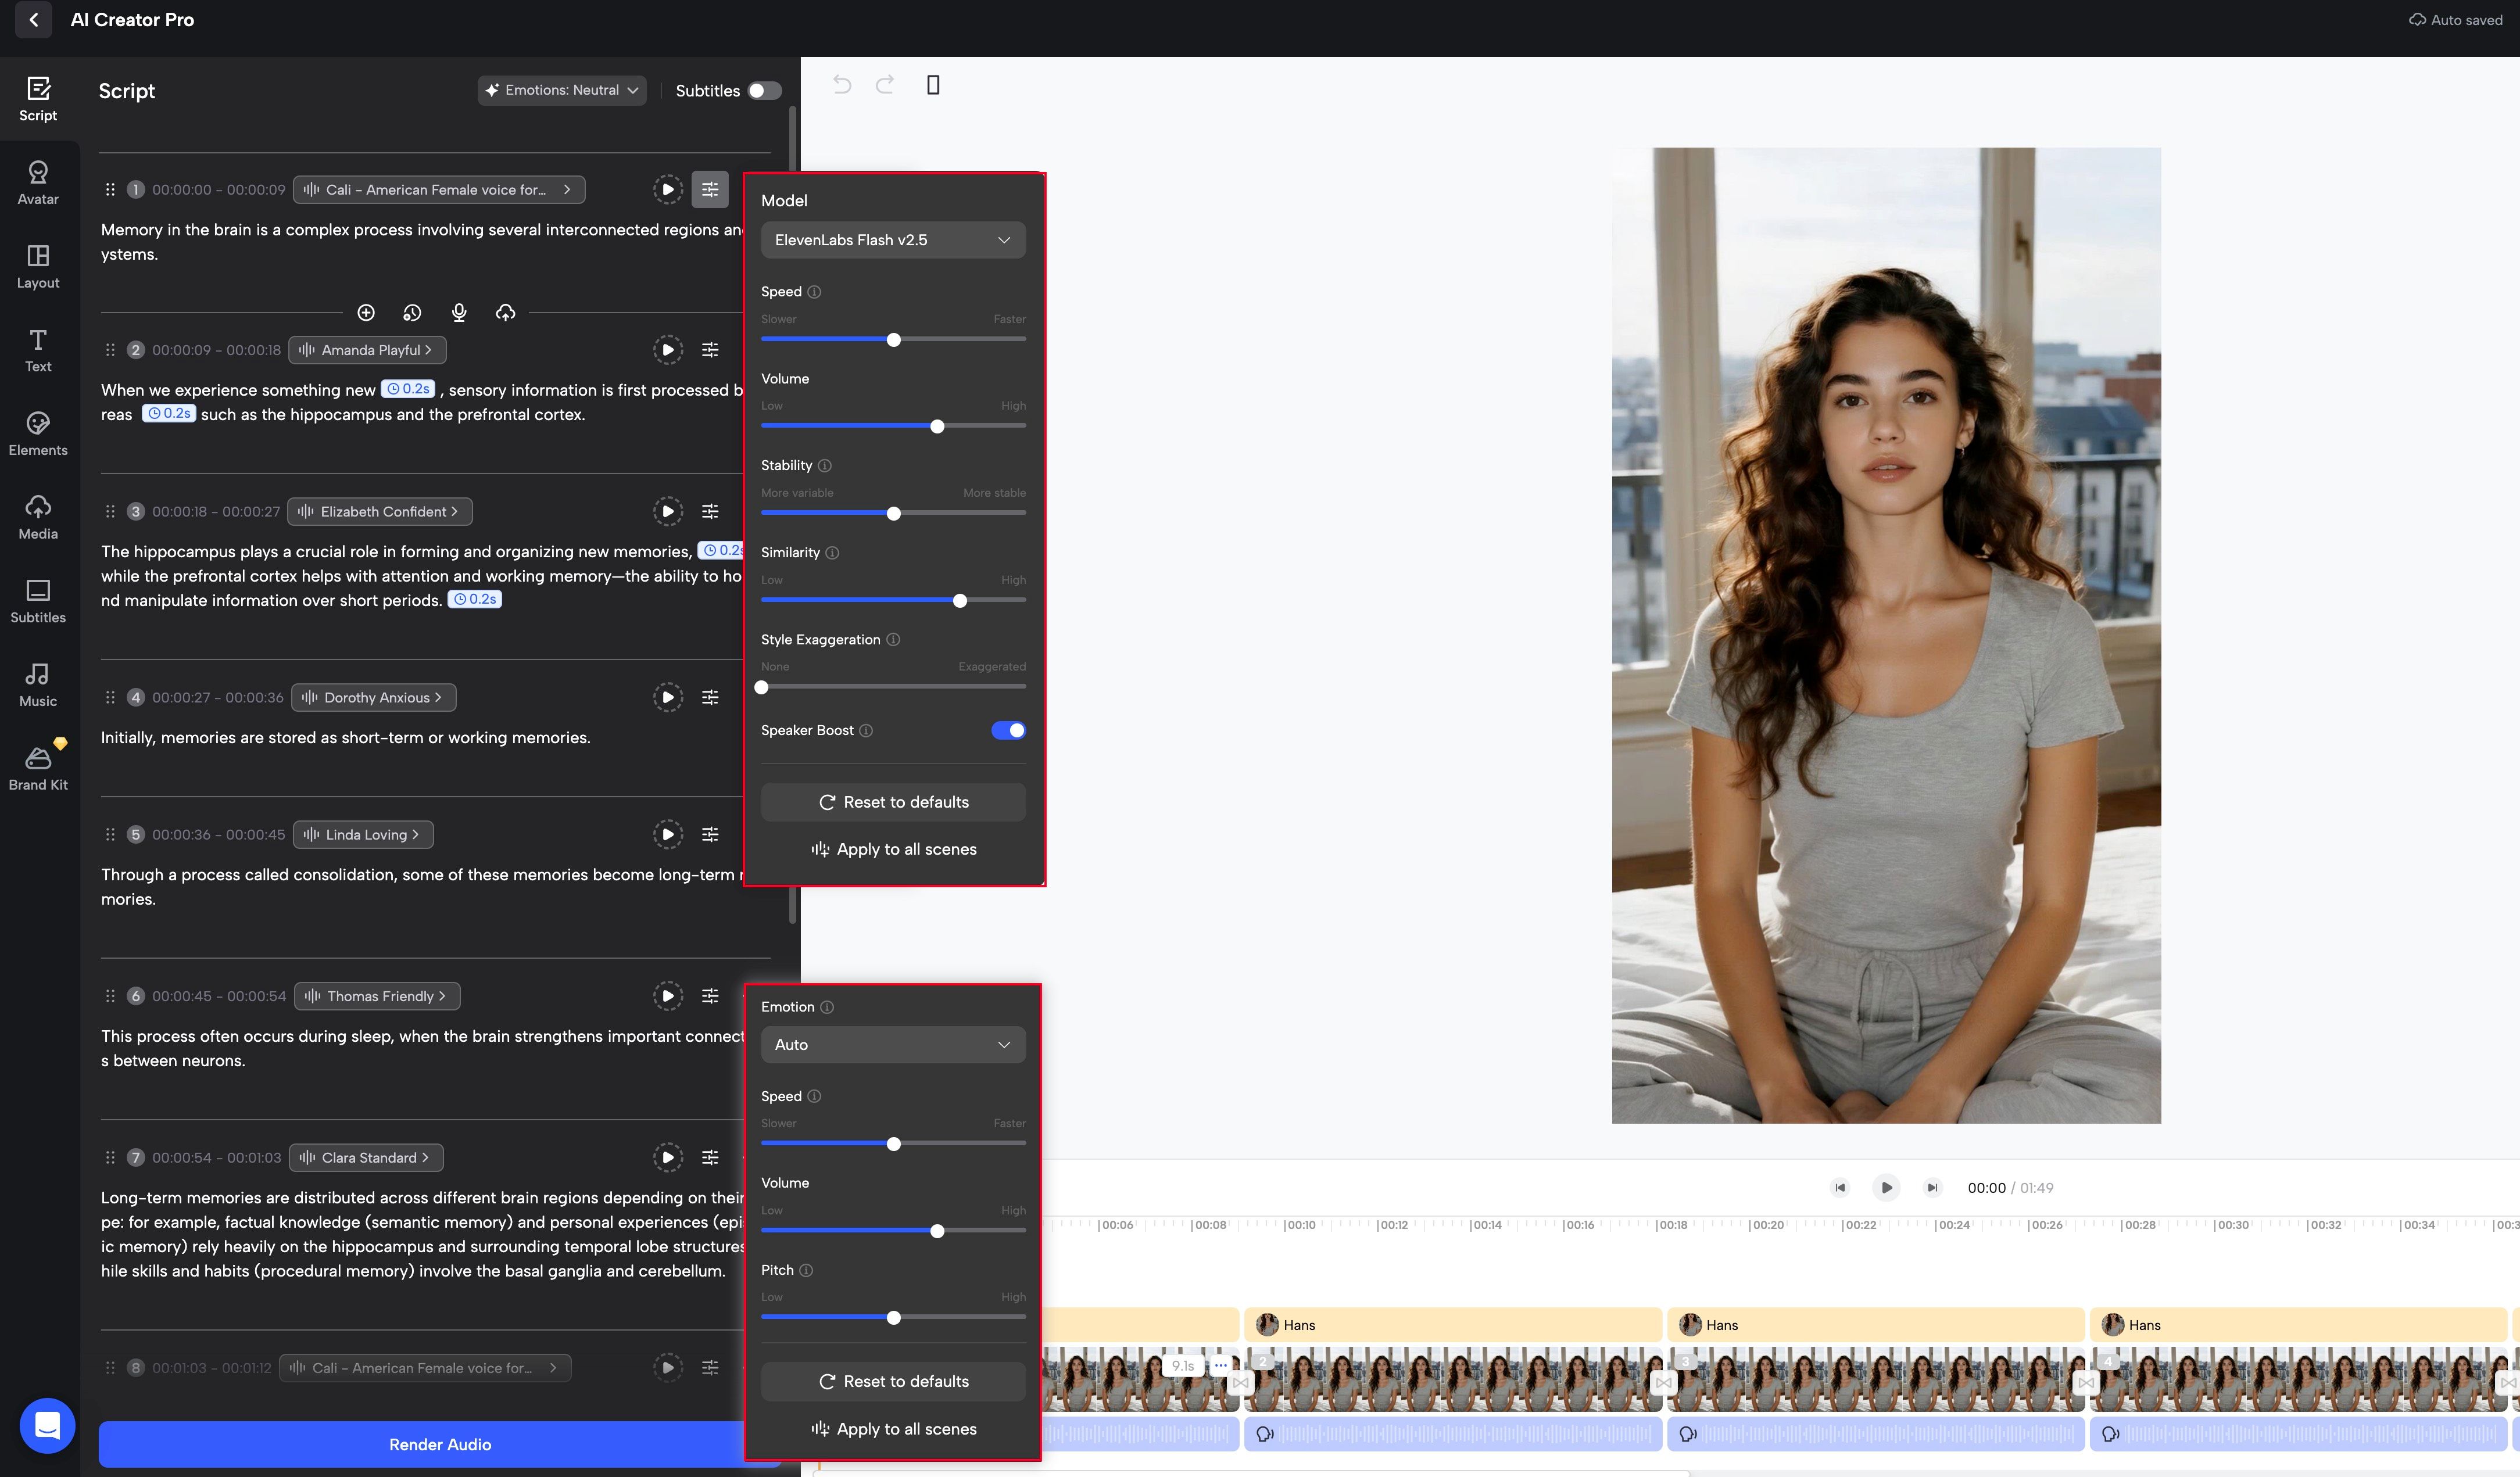Screen dimensions: 2520x1477
Task: Switch to the Music sidebar tab
Action: pyautogui.click(x=38, y=685)
